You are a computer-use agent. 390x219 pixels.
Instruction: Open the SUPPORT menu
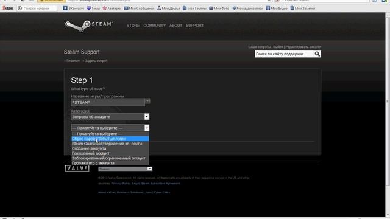[x=195, y=26]
